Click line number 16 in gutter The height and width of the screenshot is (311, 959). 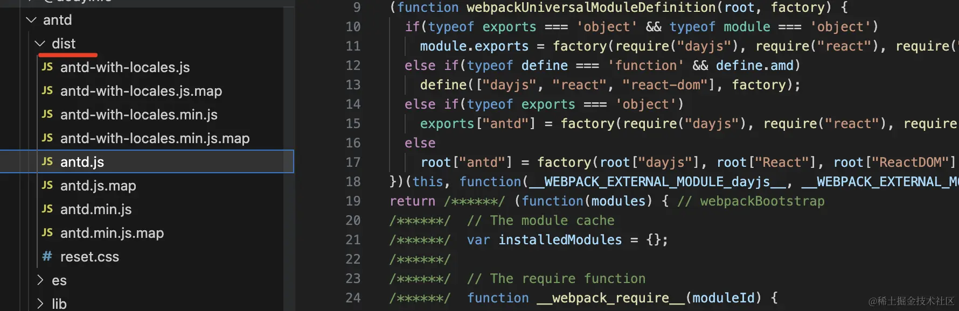pos(353,143)
